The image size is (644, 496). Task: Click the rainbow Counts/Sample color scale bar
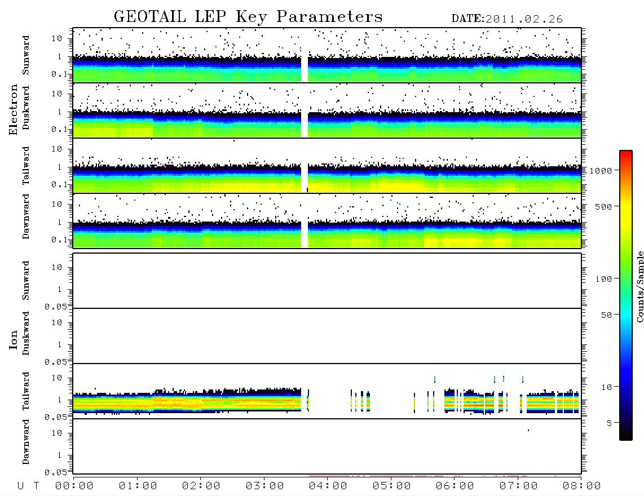point(626,295)
